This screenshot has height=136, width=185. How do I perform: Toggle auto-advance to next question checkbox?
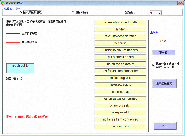154,65
